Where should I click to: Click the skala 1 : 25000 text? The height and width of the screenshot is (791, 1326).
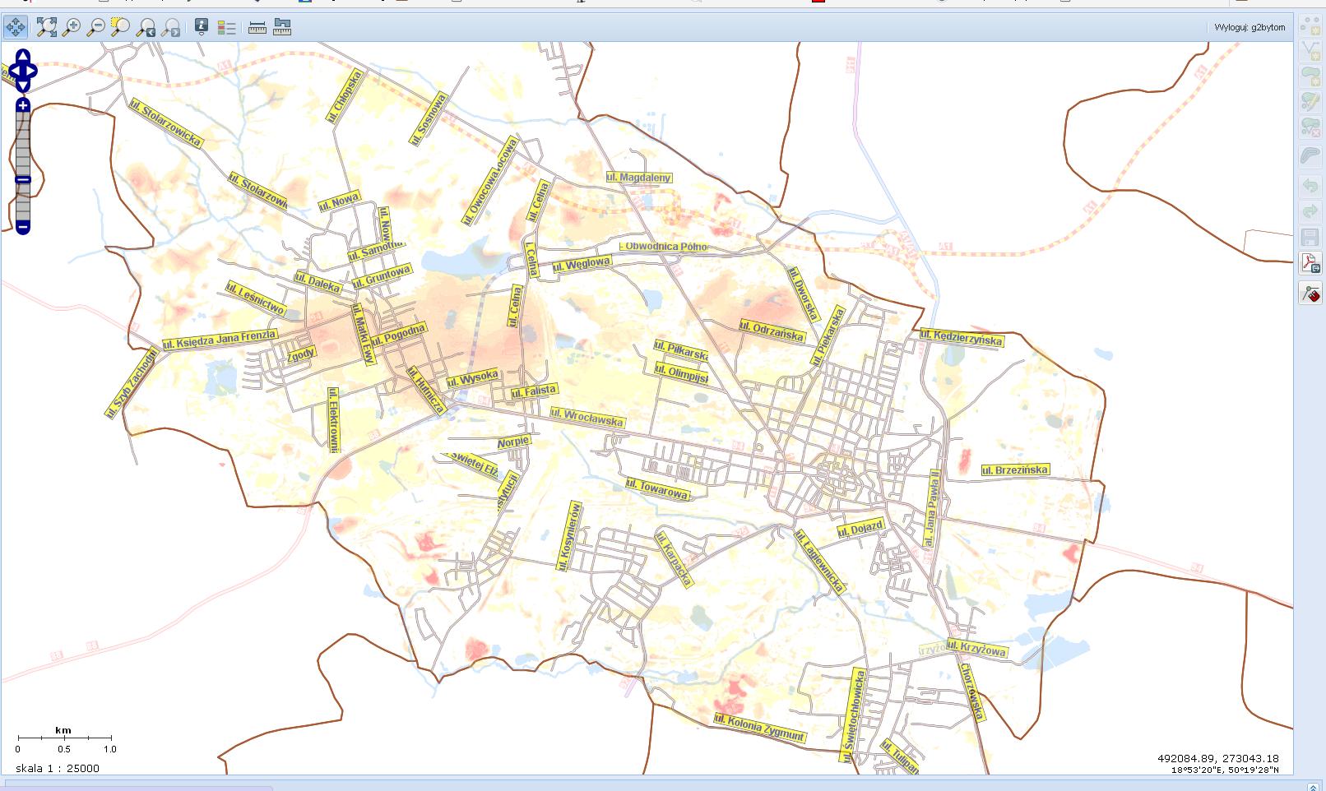click(x=58, y=768)
